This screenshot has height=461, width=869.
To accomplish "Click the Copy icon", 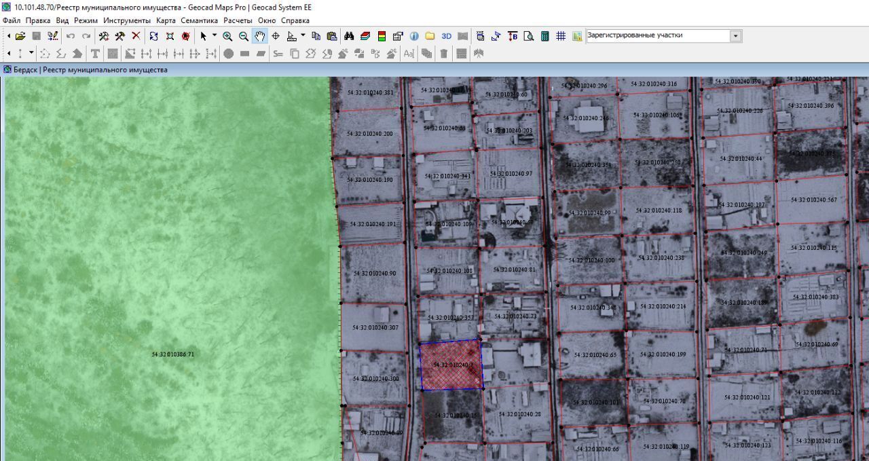I will click(x=316, y=36).
